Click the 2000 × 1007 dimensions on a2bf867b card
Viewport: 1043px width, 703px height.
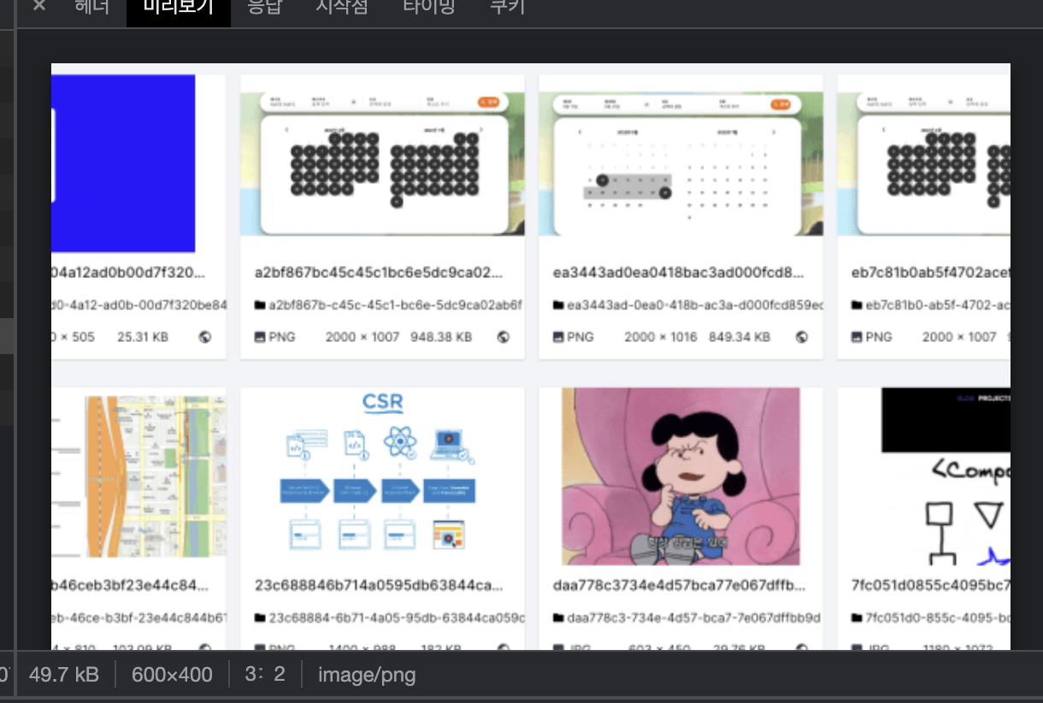362,337
